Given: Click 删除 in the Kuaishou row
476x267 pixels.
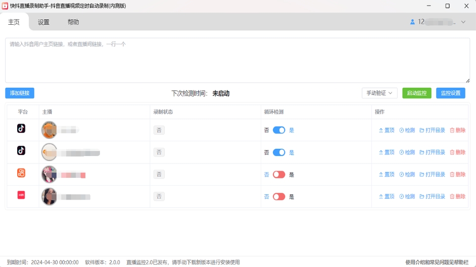Looking at the screenshot, I should pyautogui.click(x=457, y=174).
